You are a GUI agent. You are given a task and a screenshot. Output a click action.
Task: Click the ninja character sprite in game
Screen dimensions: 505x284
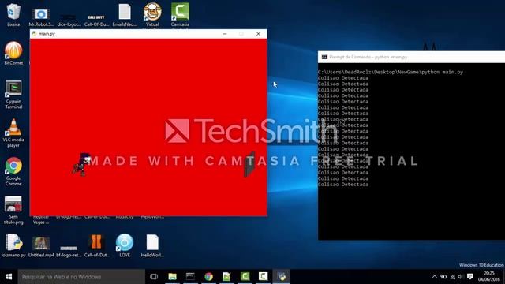81,165
